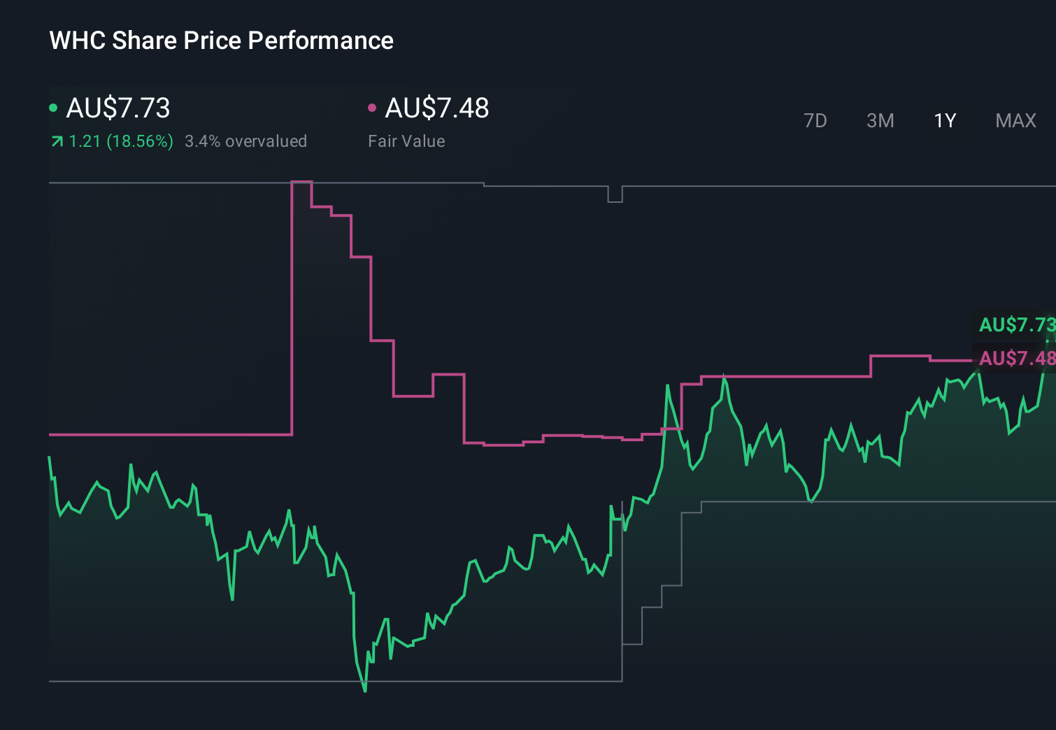This screenshot has height=730, width=1056.
Task: Toggle visibility of the share price series
Action: click(54, 108)
